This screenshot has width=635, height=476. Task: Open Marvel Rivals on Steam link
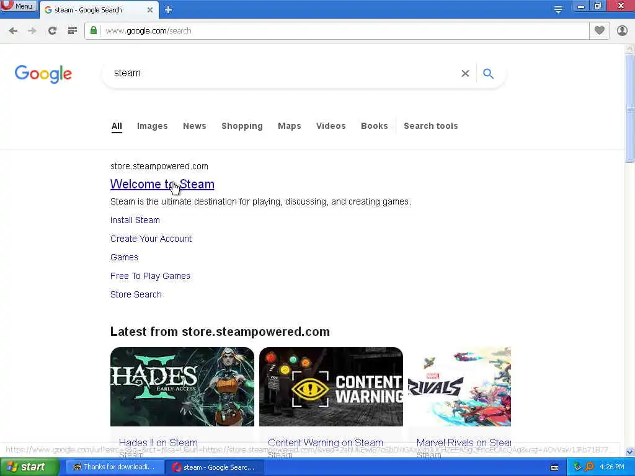[464, 443]
